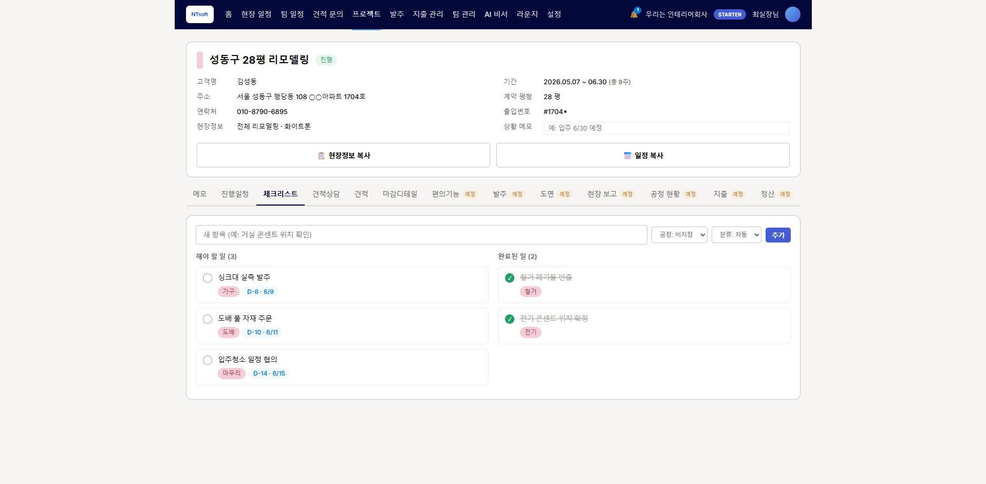Open the project 발주 예정 tab
This screenshot has width=986, height=484.
(509, 194)
